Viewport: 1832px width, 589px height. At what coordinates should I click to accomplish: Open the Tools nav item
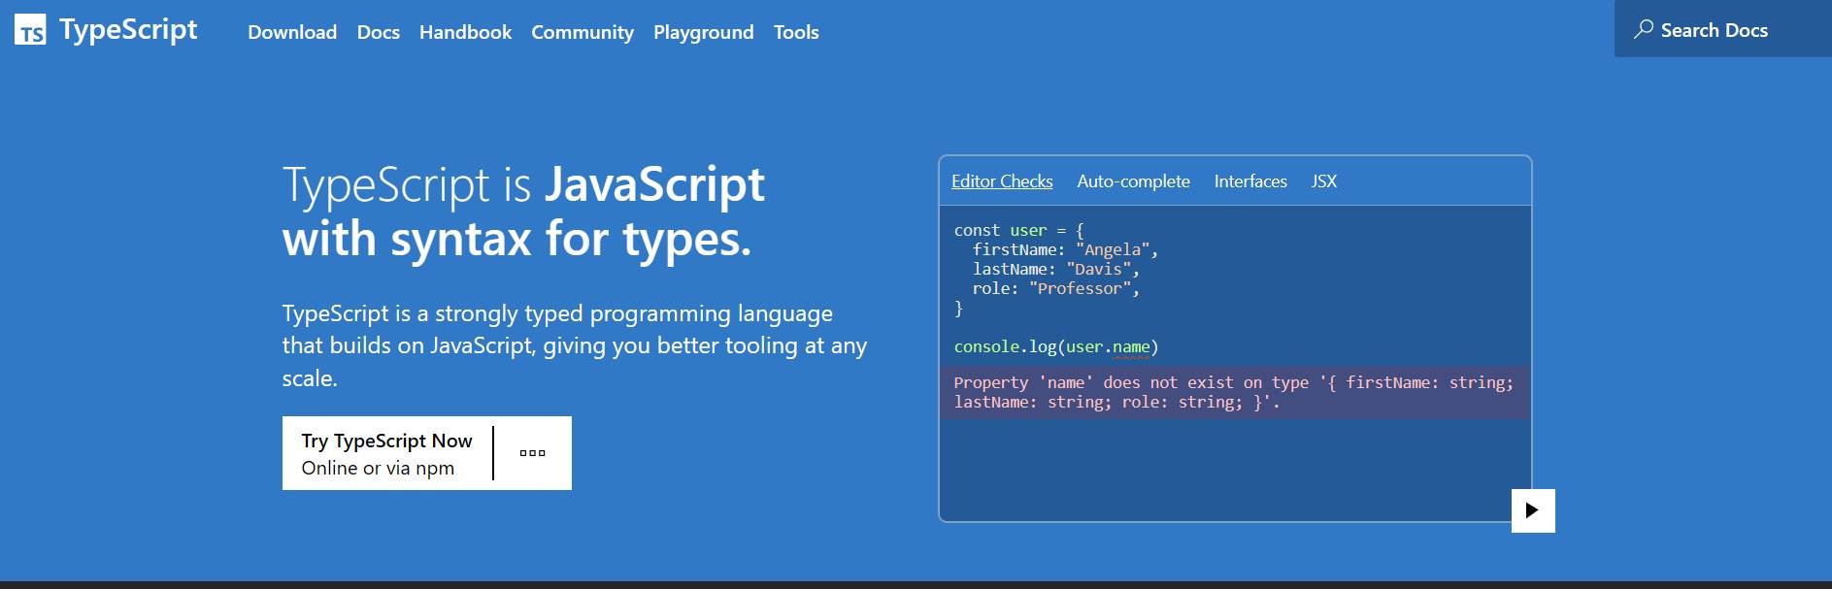pyautogui.click(x=796, y=32)
